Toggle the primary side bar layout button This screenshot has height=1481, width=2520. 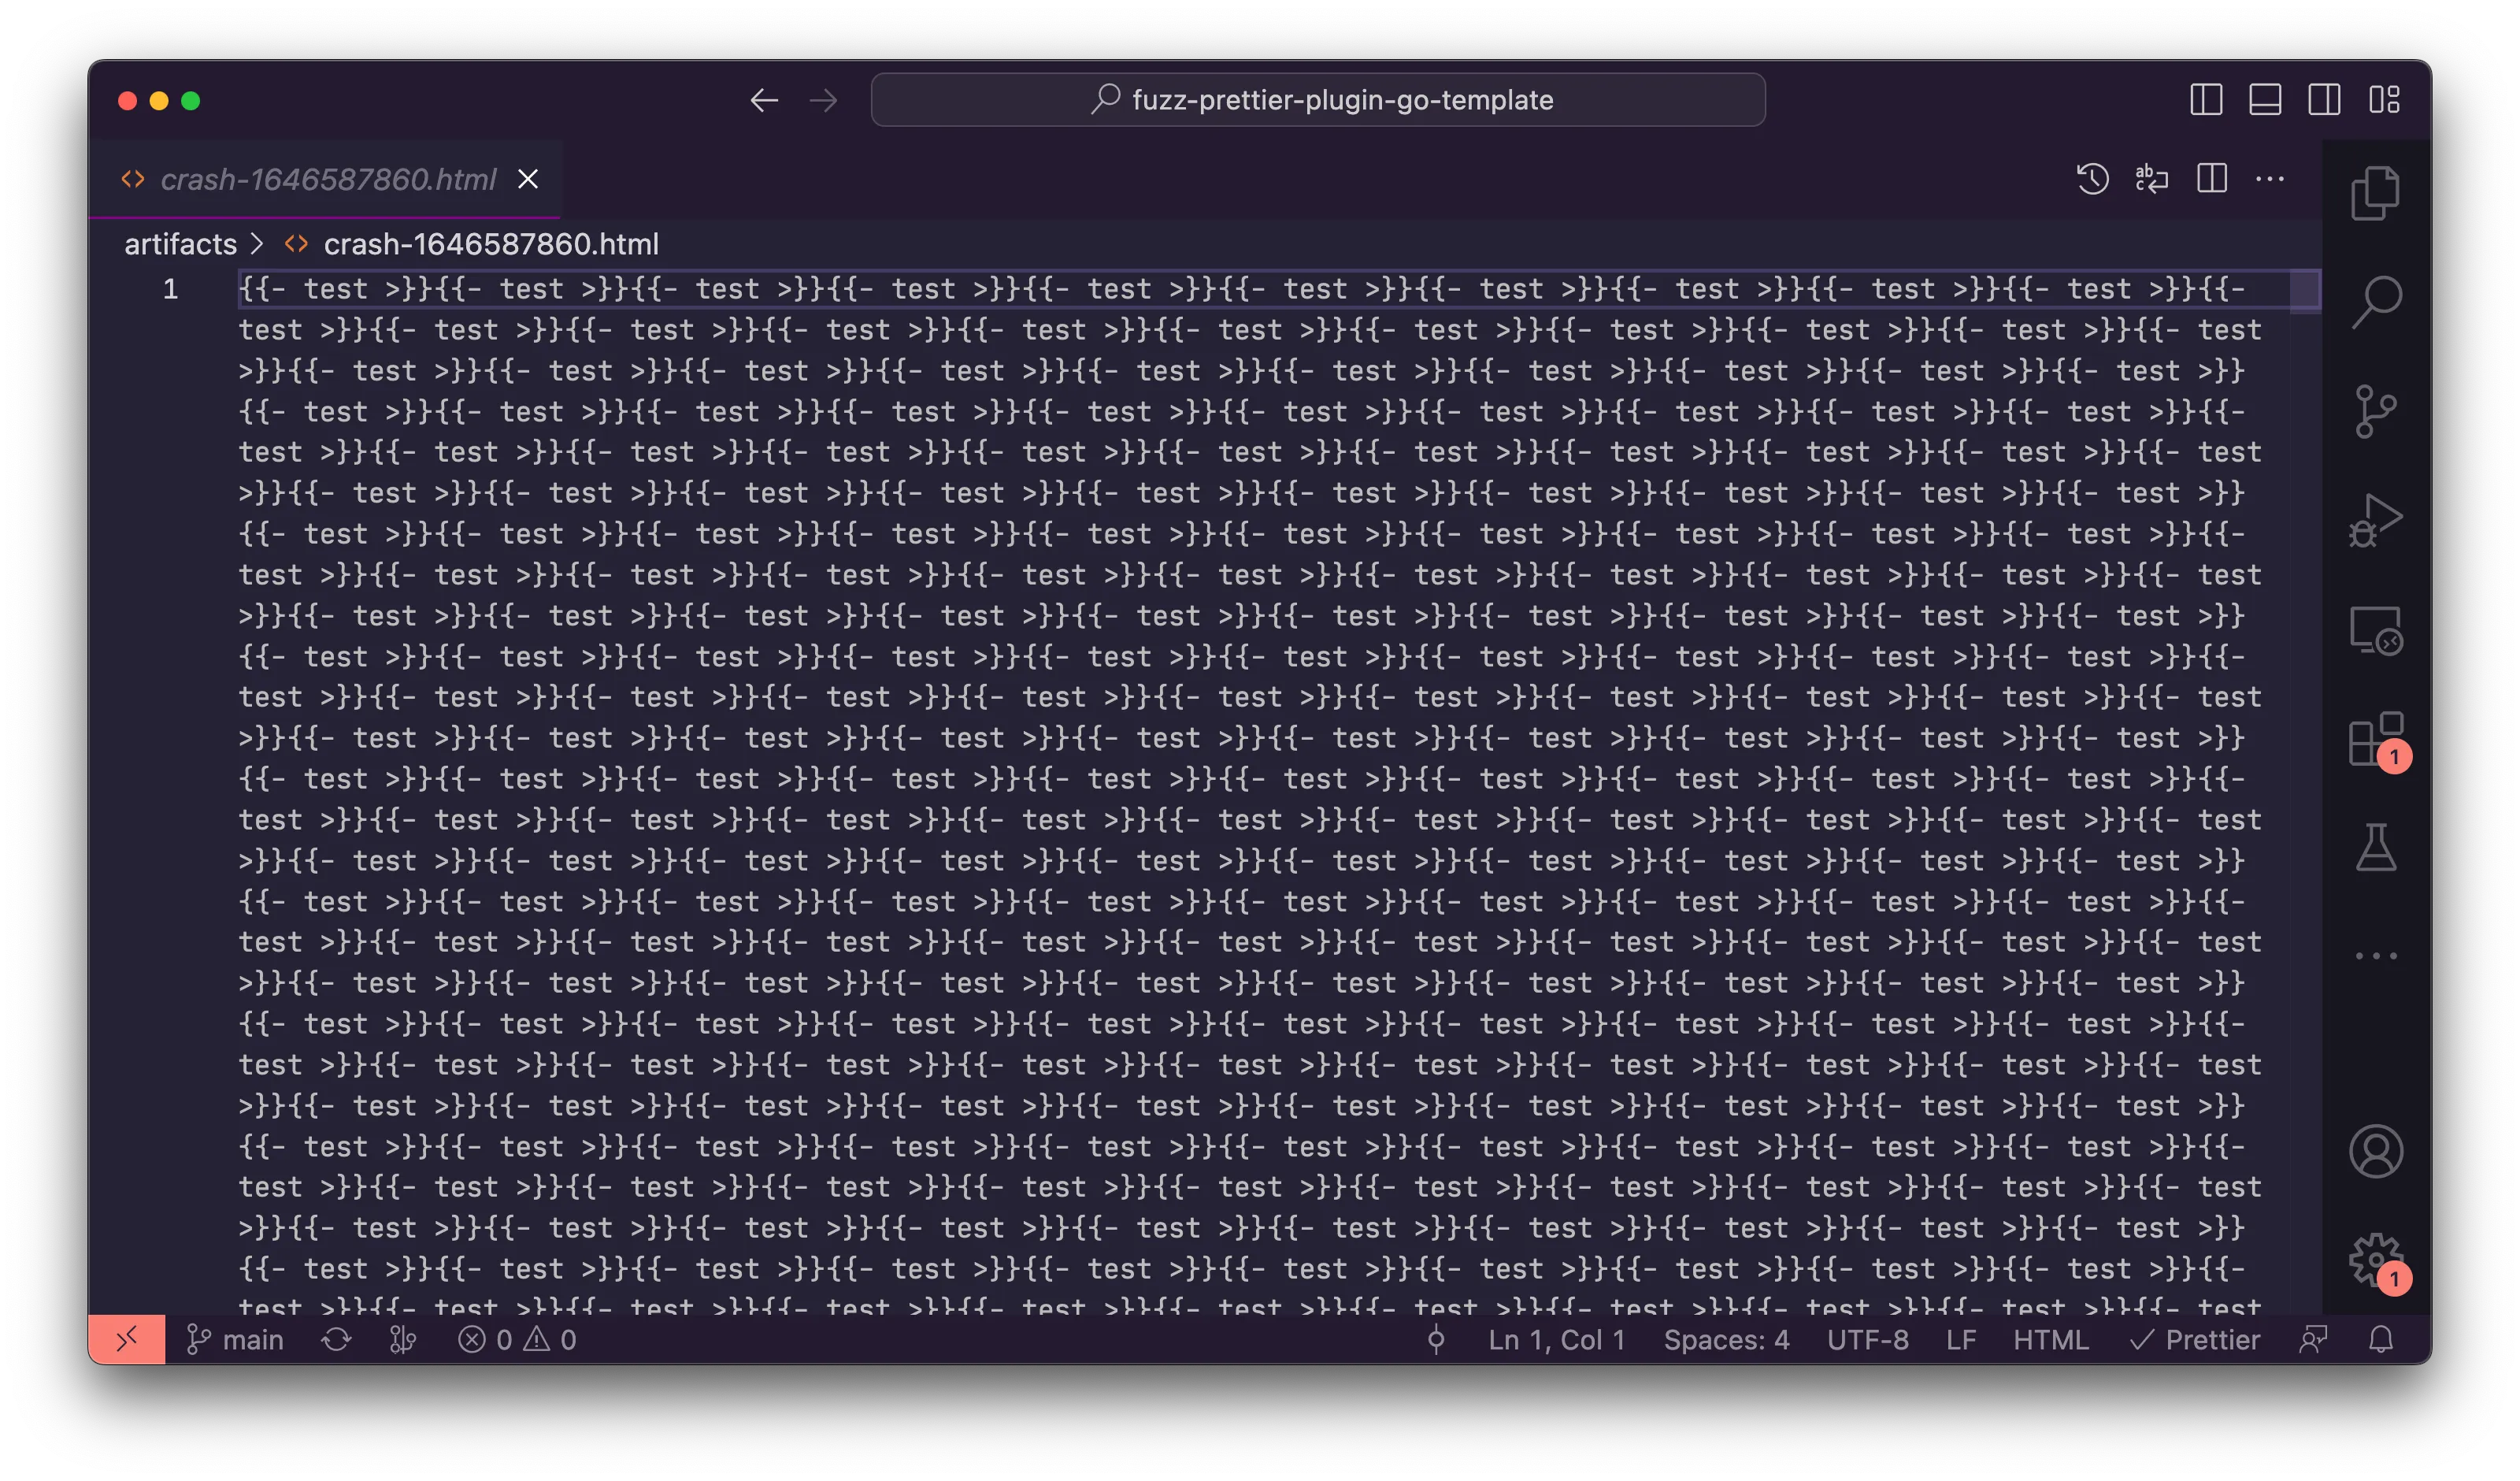[x=2206, y=100]
